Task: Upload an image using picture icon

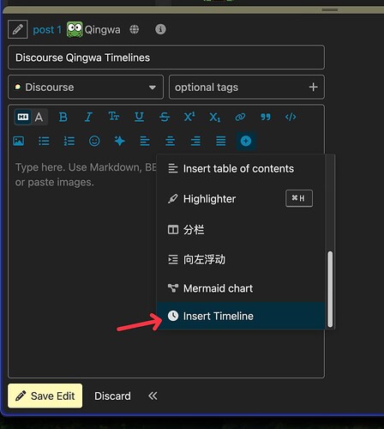Action: (19, 141)
